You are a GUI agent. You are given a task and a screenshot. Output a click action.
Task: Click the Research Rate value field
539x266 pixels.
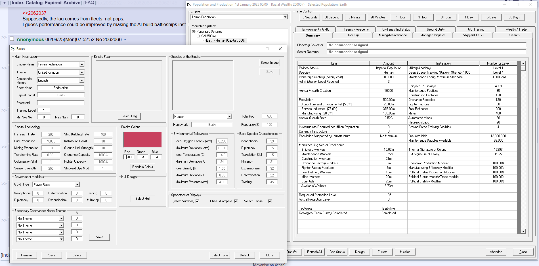click(x=51, y=135)
